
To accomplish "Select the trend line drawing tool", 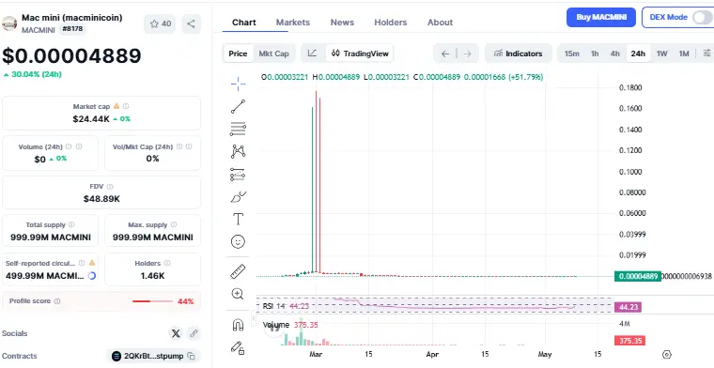I will (x=238, y=106).
